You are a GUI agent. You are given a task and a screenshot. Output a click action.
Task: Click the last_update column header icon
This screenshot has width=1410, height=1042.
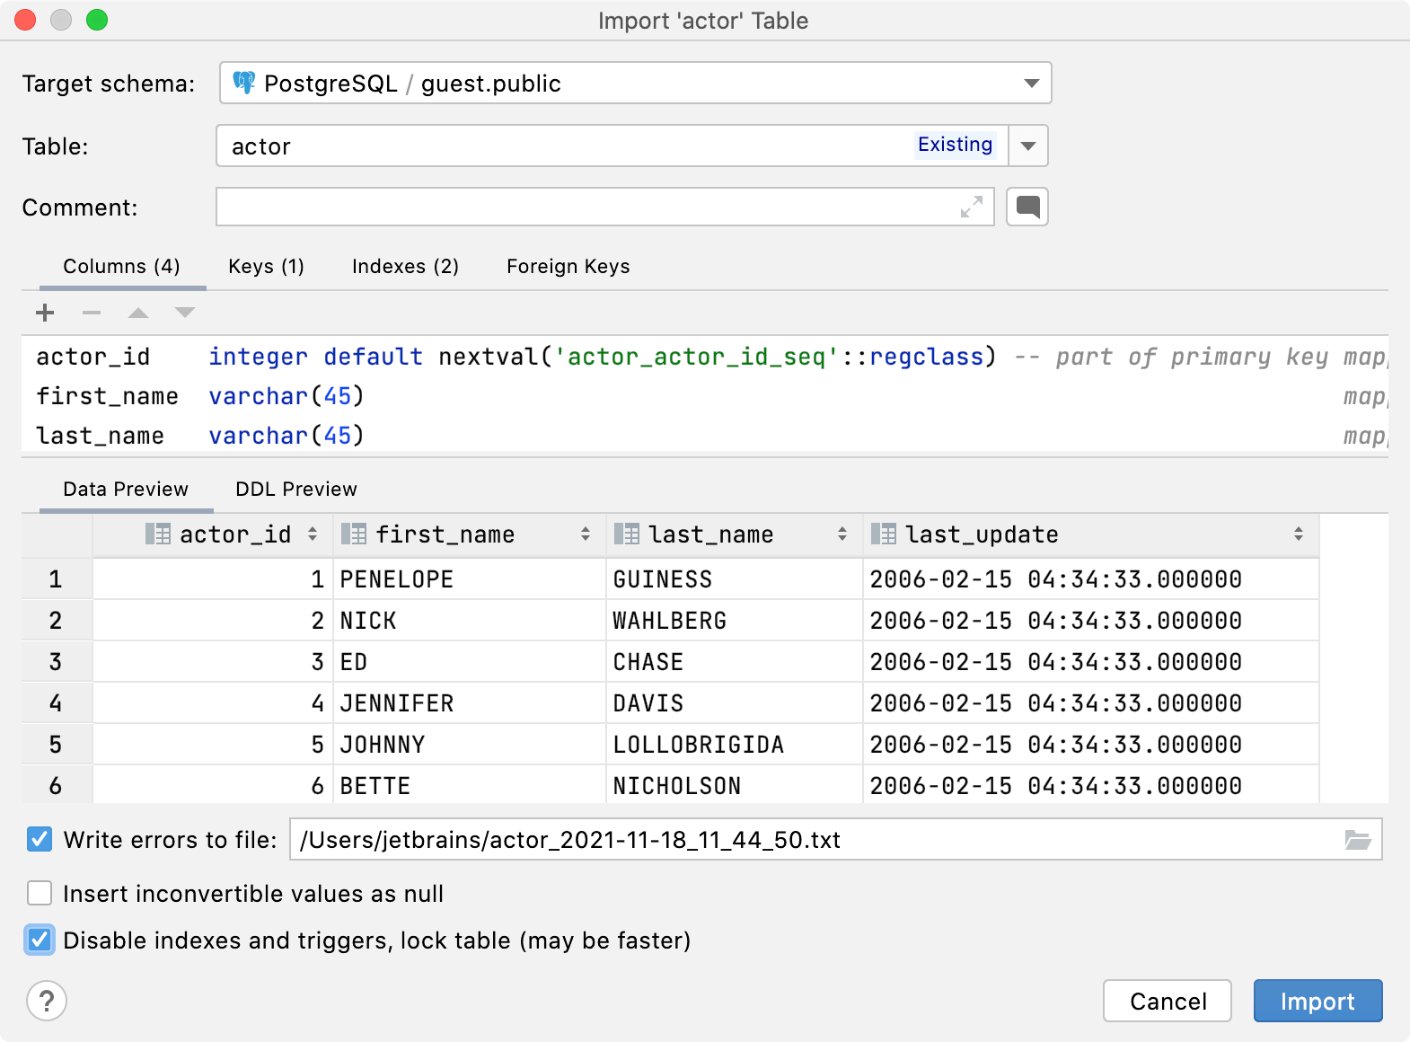(884, 534)
